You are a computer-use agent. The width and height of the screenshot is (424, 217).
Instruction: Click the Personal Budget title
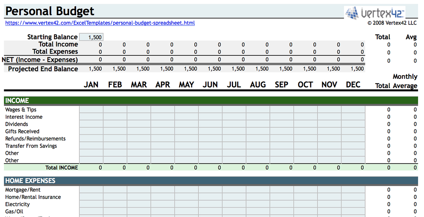click(50, 11)
